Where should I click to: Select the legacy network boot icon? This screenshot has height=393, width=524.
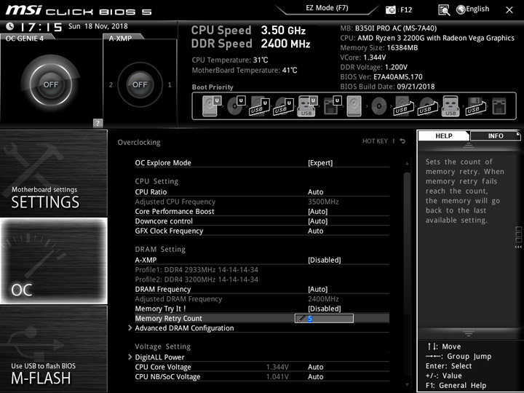tap(499, 106)
